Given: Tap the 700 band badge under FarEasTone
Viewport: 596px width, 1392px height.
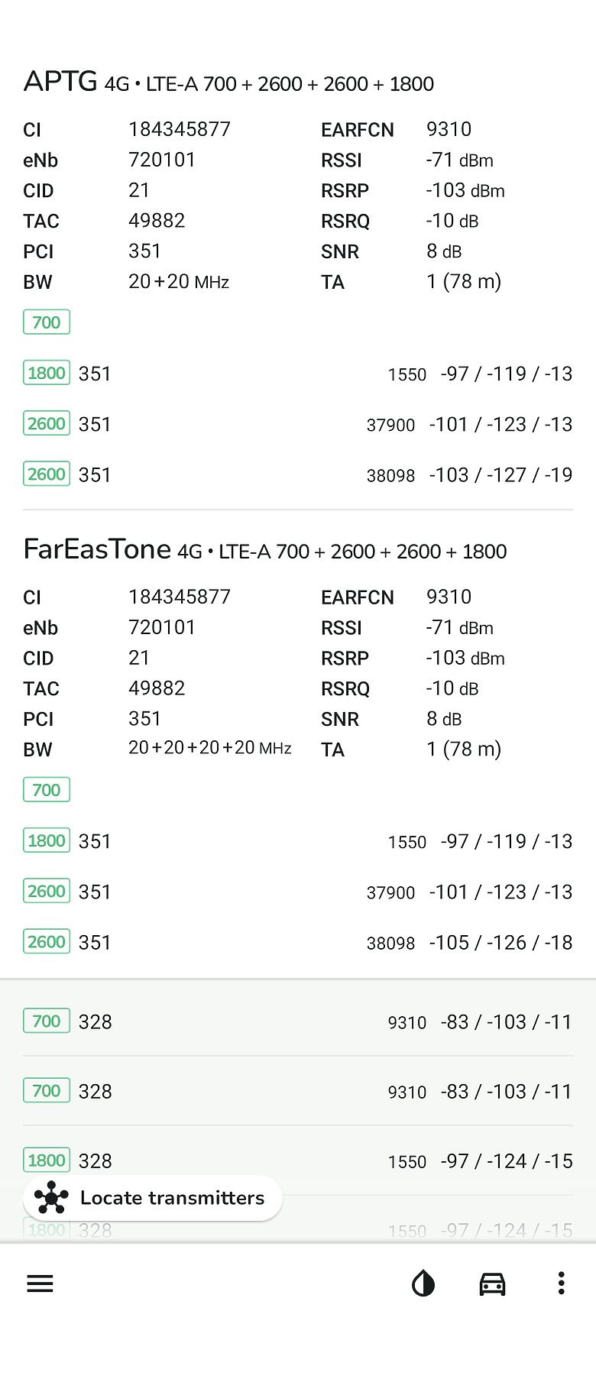Looking at the screenshot, I should coord(47,790).
